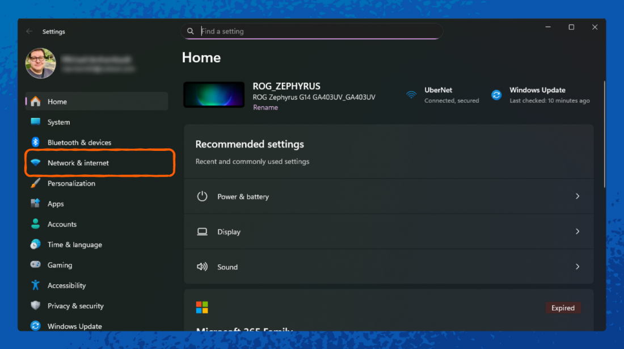The height and width of the screenshot is (349, 624).
Task: Select Accounts from the navigation list
Action: point(62,224)
